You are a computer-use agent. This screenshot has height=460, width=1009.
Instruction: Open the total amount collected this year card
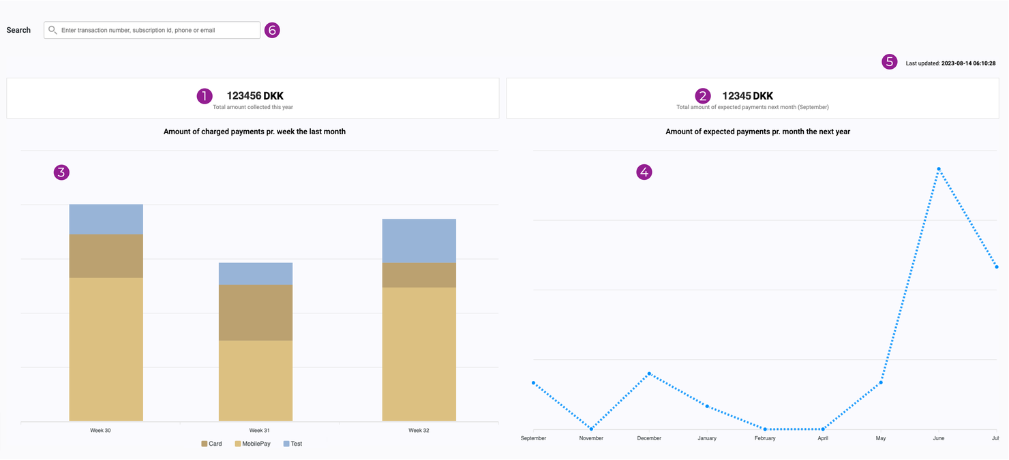253,98
